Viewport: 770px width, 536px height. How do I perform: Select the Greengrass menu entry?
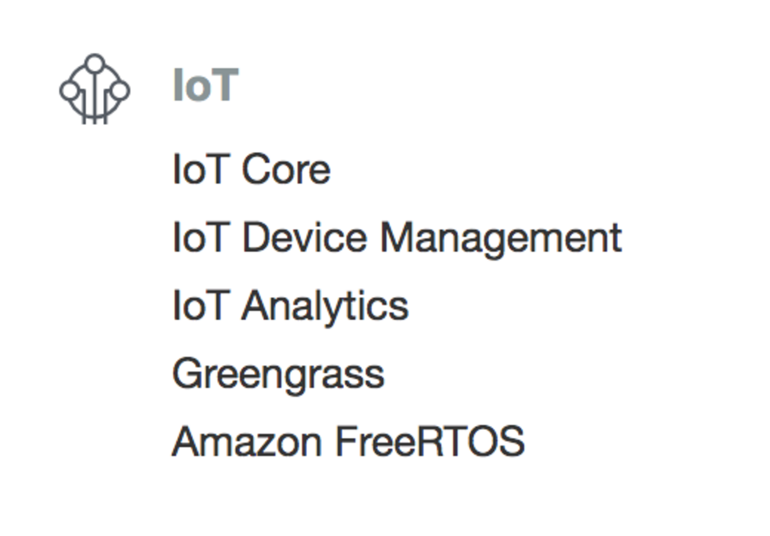pyautogui.click(x=278, y=374)
